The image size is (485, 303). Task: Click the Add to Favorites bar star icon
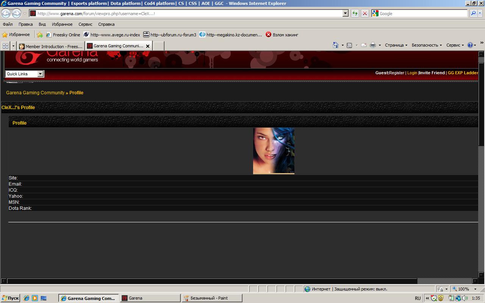[40, 34]
